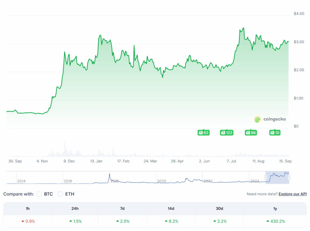The height and width of the screenshot is (231, 310).
Task: Click the green up arrow beside 1.5%
Action: (70, 221)
